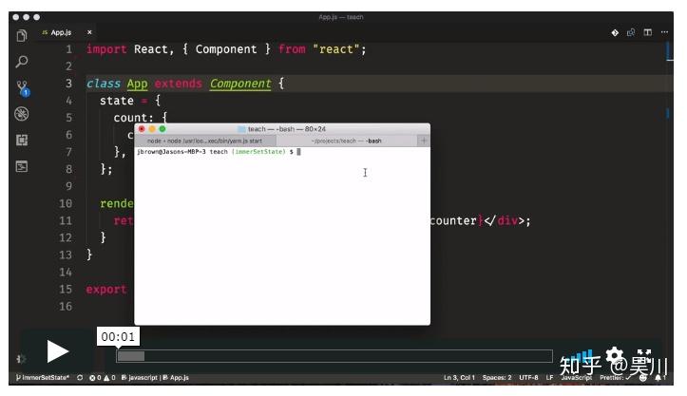Screen dimensions: 687x396
Task: Click the 'count:' property on line 5
Action: click(x=134, y=118)
